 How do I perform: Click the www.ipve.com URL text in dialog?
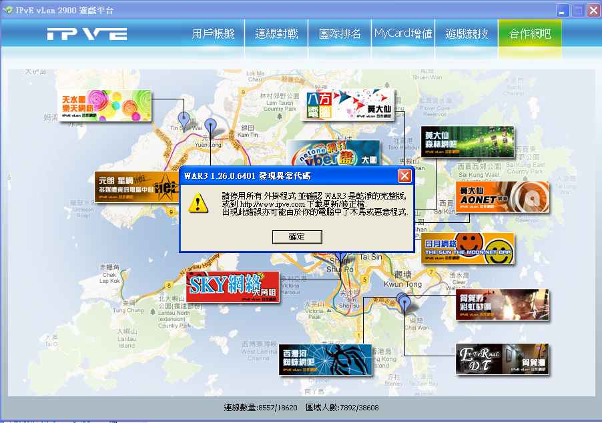point(272,204)
